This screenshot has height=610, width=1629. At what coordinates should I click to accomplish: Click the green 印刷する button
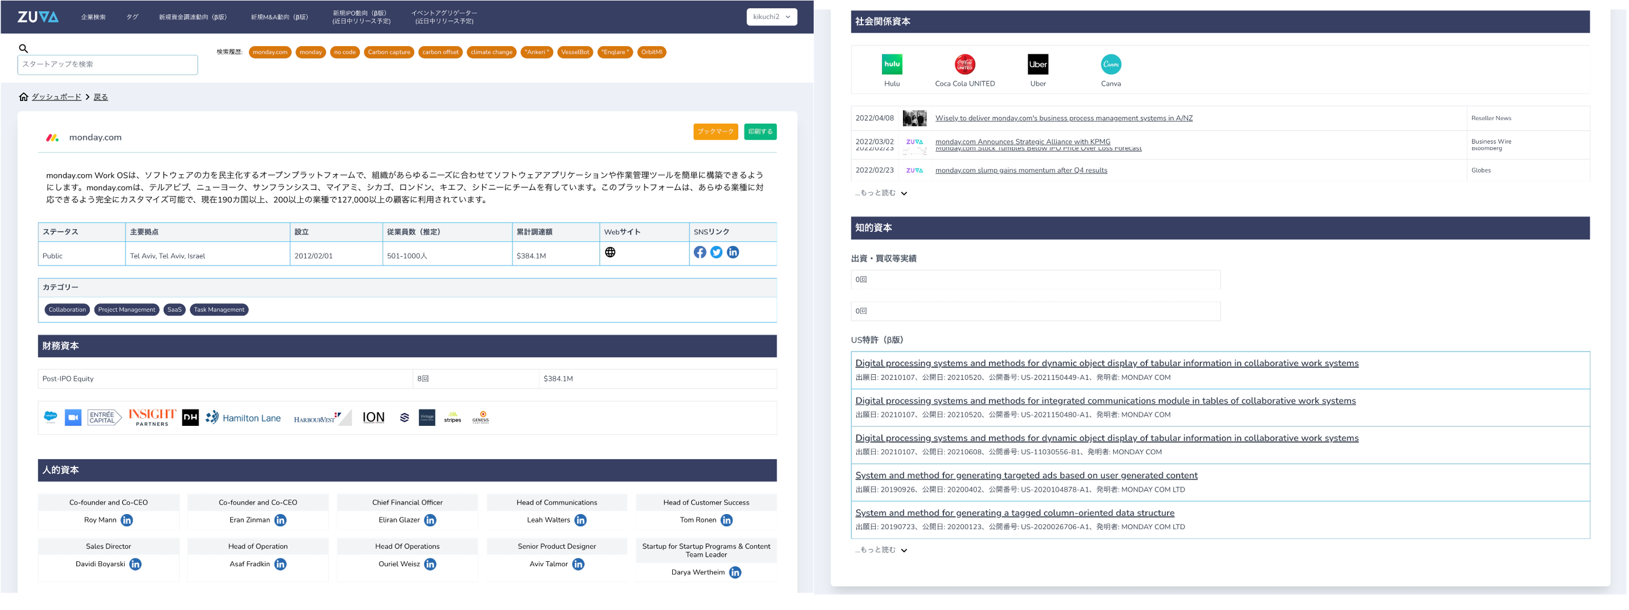point(760,131)
